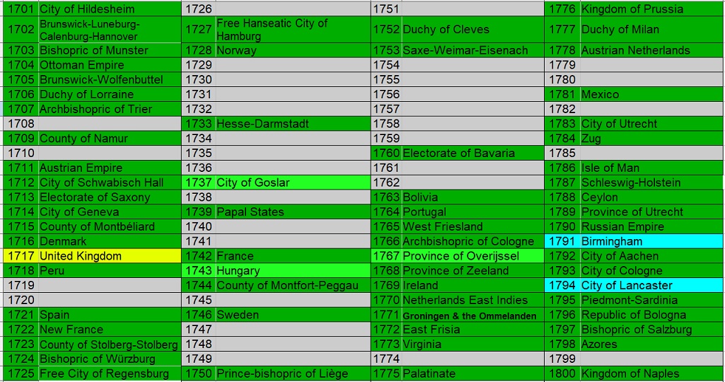
Task: Click the 'Netherlands East Indies' cell
Action: pos(472,300)
